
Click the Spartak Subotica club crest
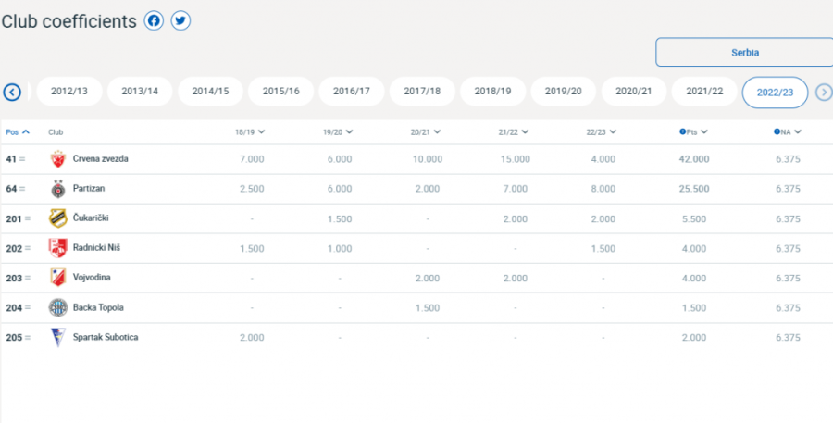[x=58, y=337]
